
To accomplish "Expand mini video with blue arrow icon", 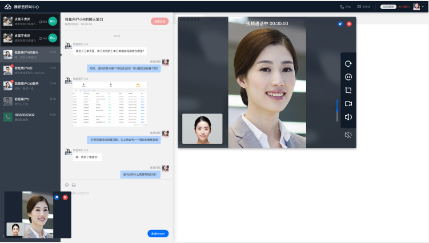I will (x=57, y=197).
